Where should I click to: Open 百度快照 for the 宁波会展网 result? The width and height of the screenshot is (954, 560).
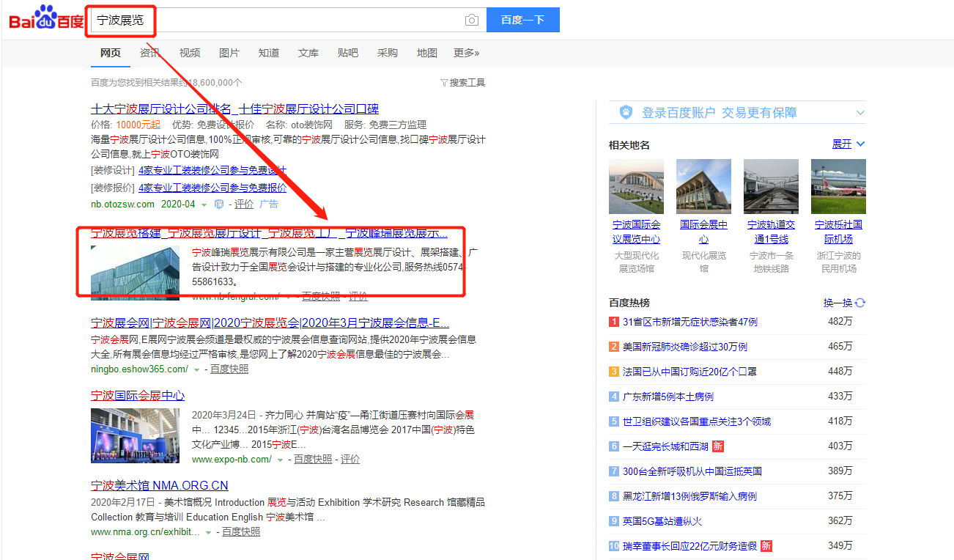click(x=229, y=369)
